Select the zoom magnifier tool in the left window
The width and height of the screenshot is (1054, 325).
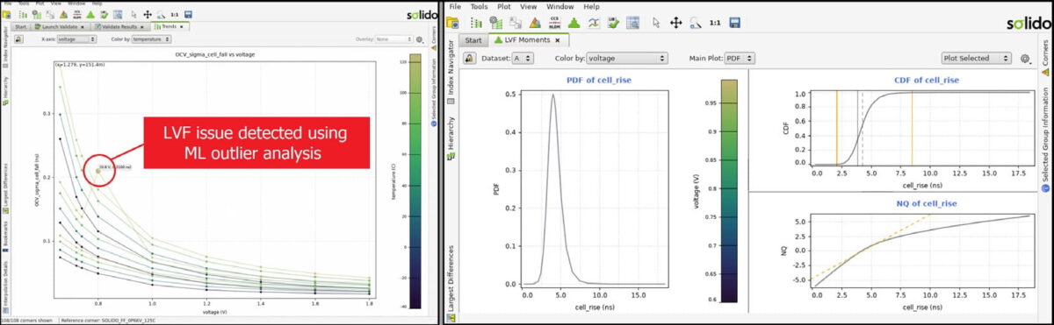click(161, 15)
